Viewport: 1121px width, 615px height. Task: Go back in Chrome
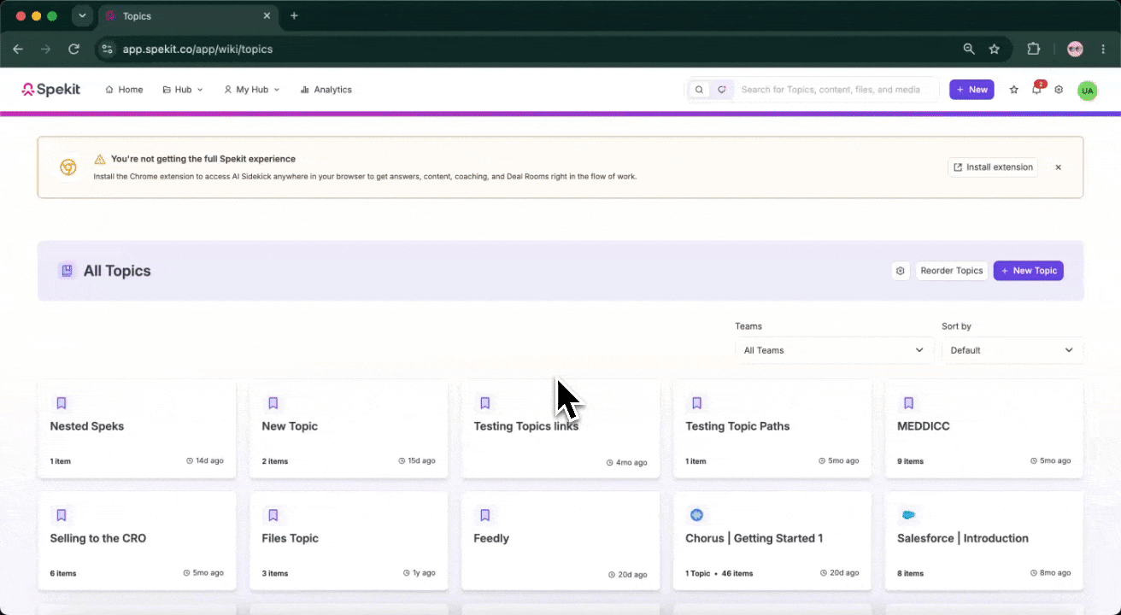tap(18, 49)
